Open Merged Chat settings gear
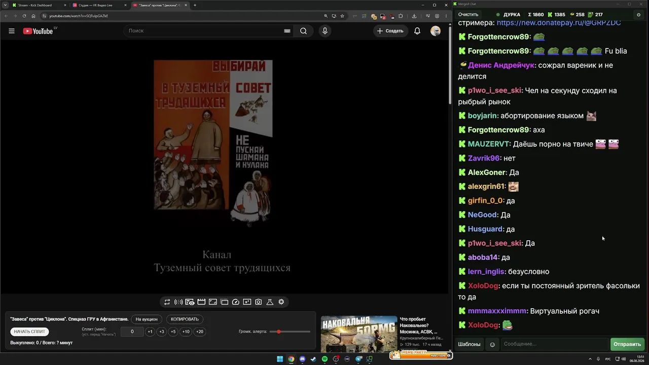 pyautogui.click(x=638, y=15)
